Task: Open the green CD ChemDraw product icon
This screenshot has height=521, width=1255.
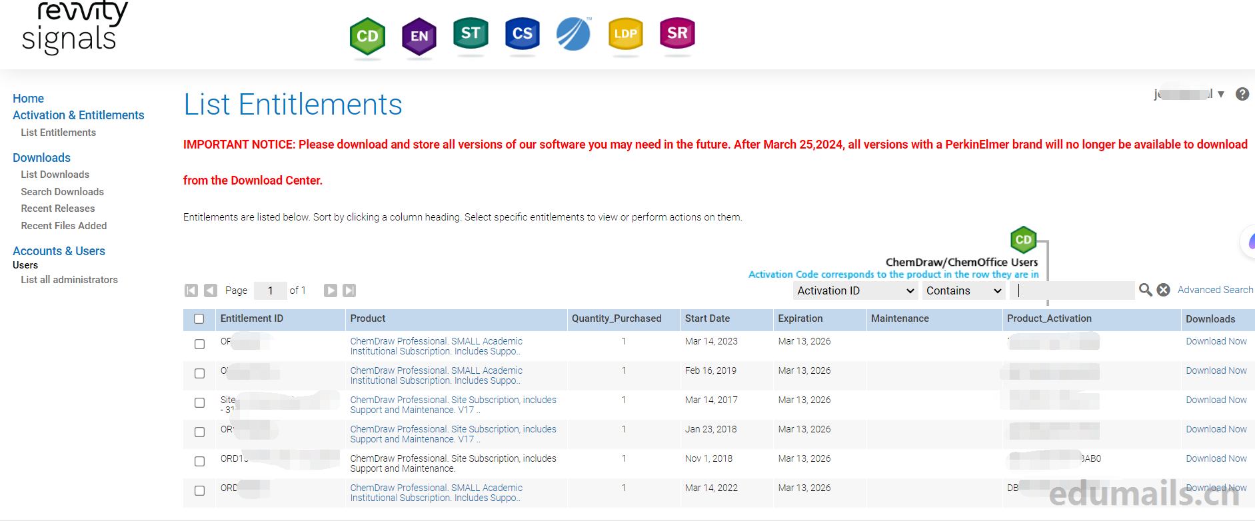Action: [367, 36]
